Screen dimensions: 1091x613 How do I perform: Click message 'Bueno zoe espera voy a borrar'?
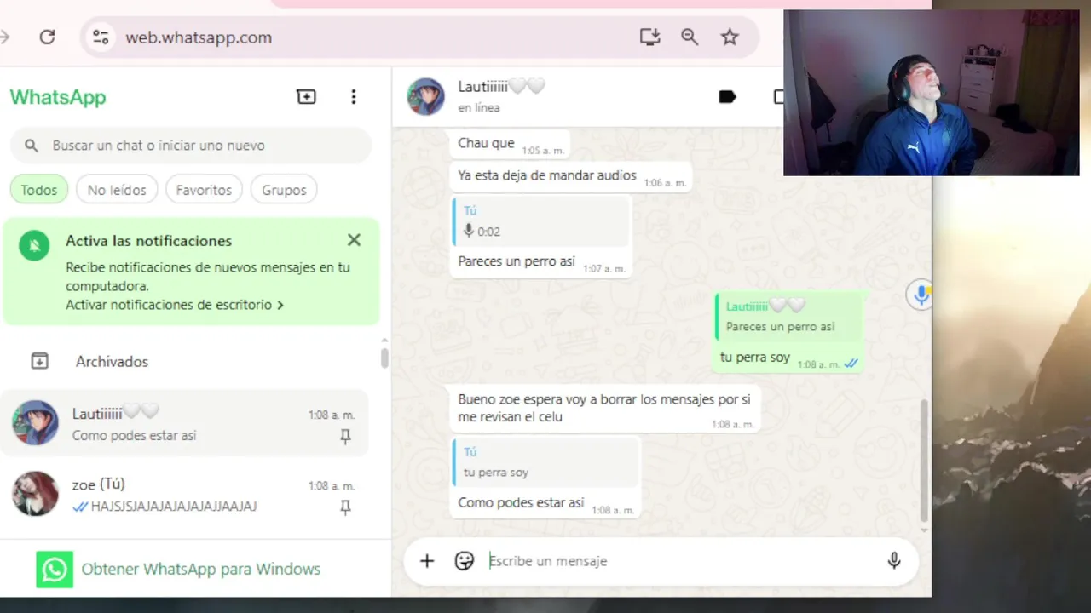(x=604, y=408)
